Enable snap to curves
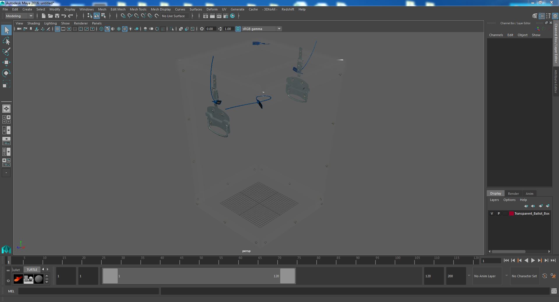The height and width of the screenshot is (302, 559). 130,16
